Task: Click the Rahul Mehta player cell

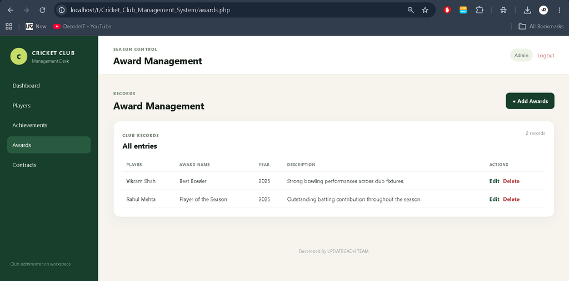Action: (x=141, y=199)
